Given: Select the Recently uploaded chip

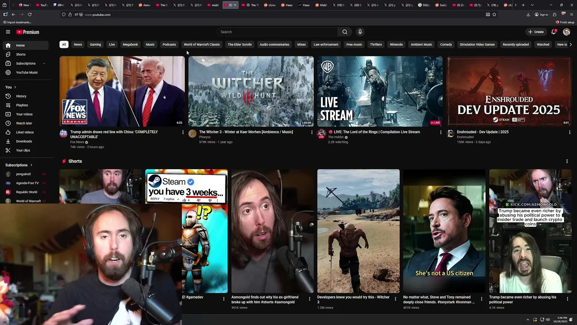Looking at the screenshot, I should 516,45.
